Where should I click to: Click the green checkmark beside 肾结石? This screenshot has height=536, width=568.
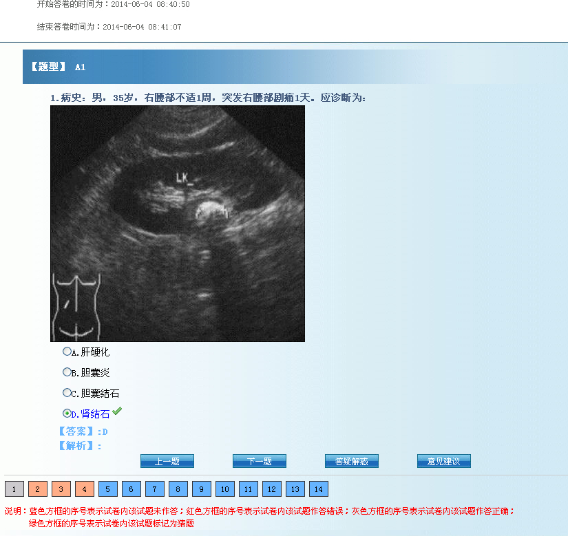point(117,411)
